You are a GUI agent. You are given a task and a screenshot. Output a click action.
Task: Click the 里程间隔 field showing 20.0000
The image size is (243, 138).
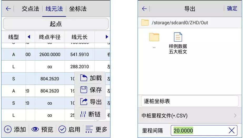tap(204, 131)
